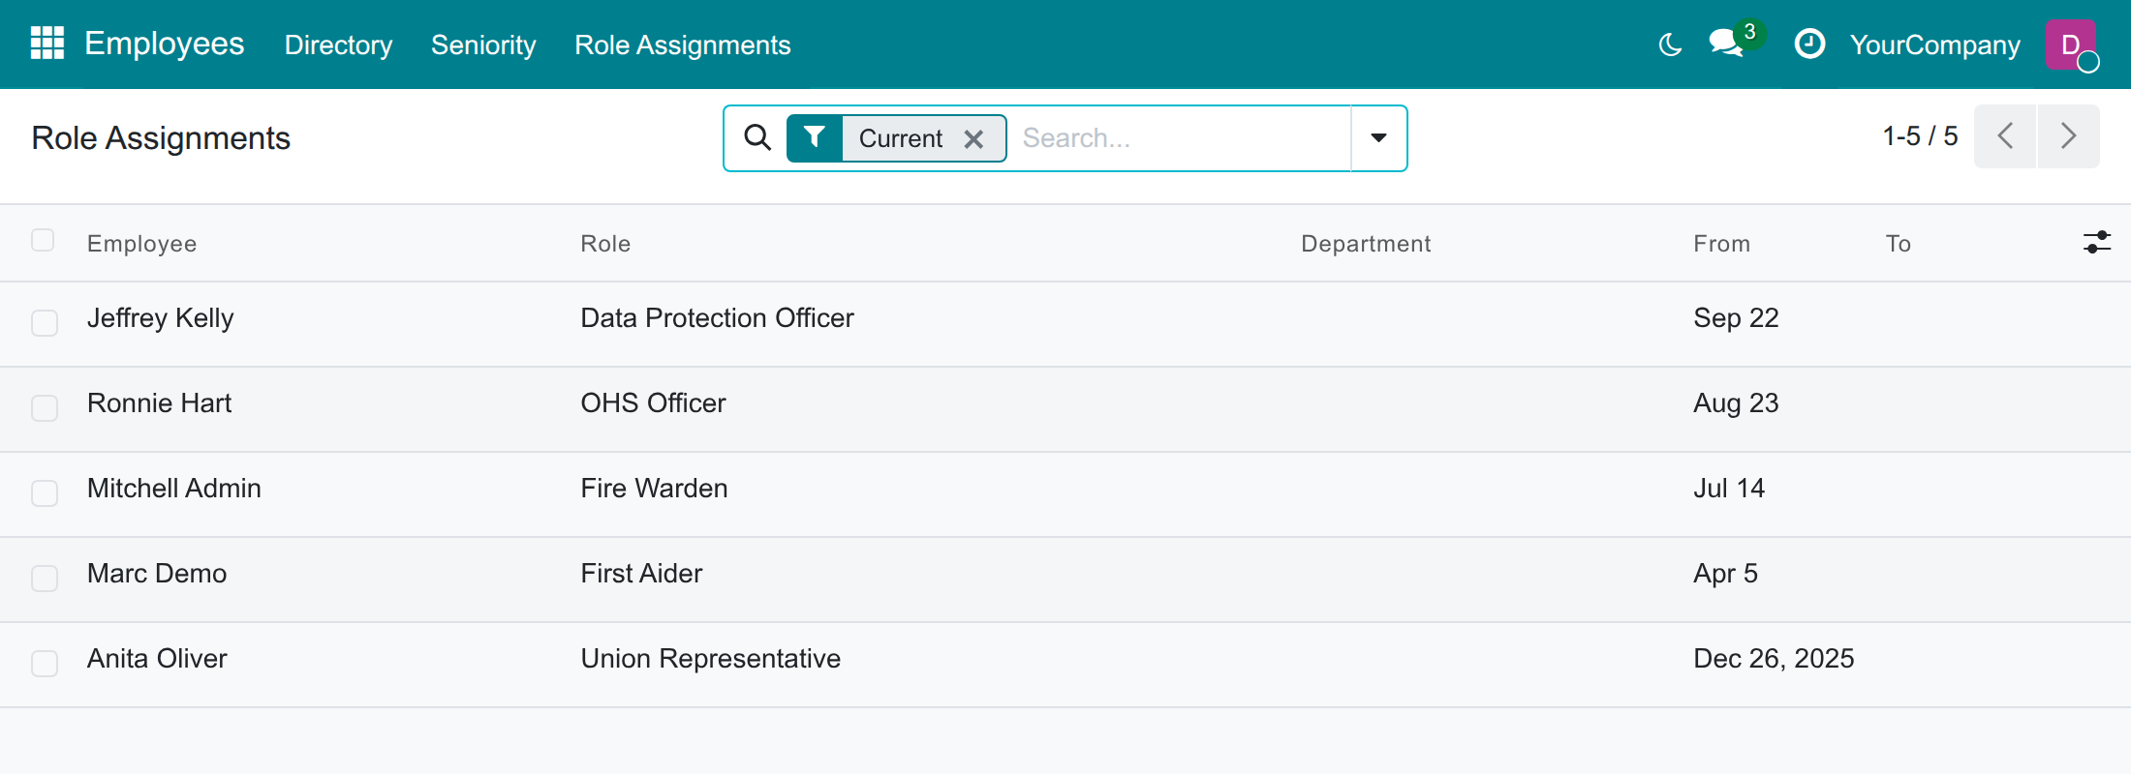Viewport: 2131px width, 774px height.
Task: Click Union Representative role cell
Action: click(x=710, y=659)
